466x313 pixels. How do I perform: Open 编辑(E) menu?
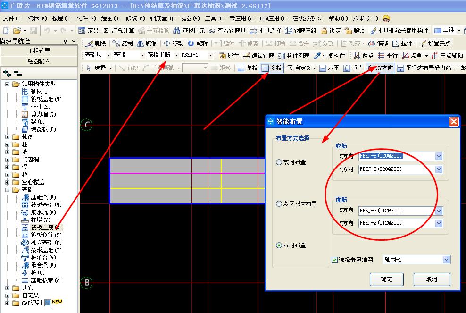37,18
